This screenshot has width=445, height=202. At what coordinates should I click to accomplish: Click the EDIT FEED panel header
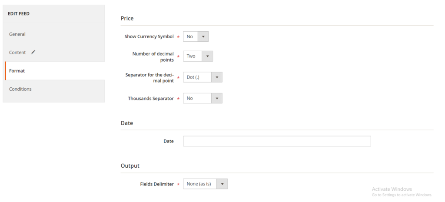pos(19,13)
